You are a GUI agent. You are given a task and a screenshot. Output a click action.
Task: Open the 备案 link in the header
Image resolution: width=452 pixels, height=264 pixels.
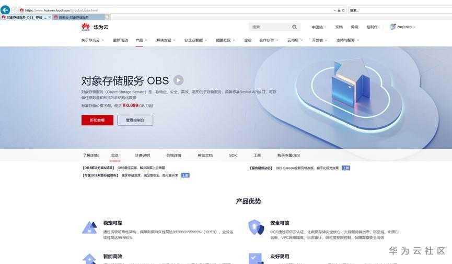tap(355, 27)
